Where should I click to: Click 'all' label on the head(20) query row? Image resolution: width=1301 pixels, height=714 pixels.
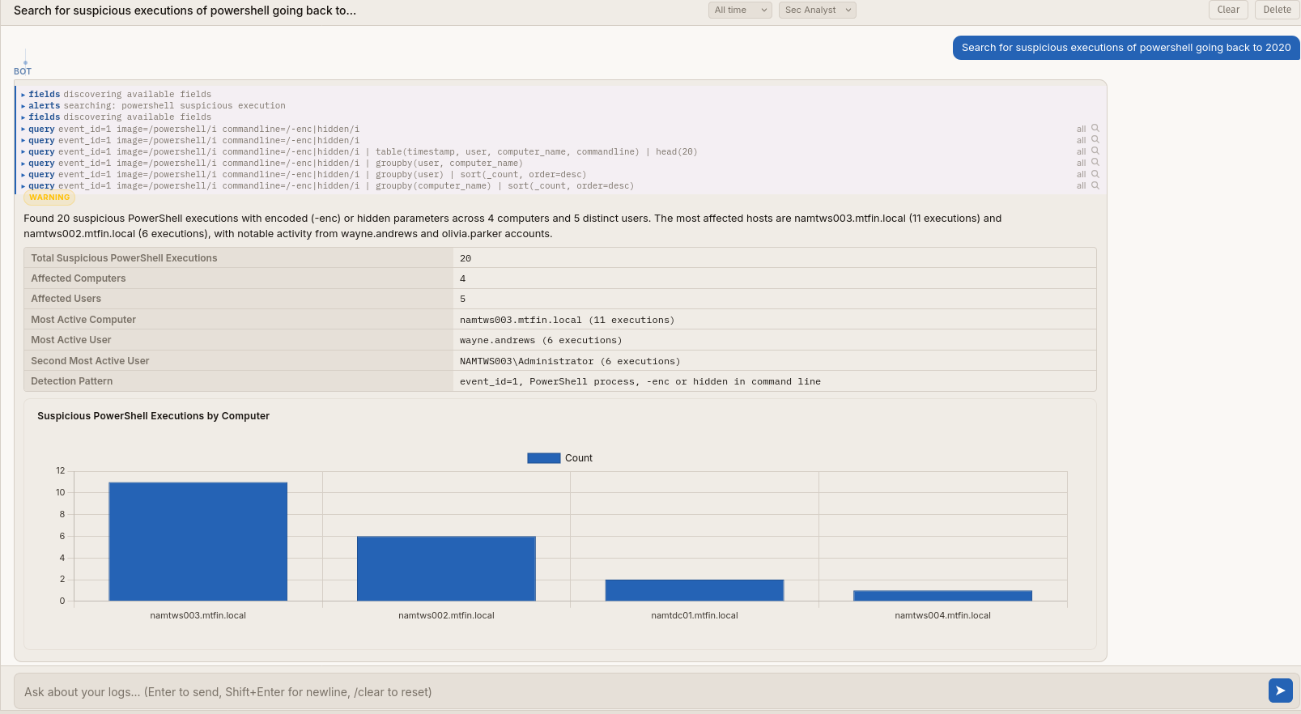click(x=1081, y=152)
